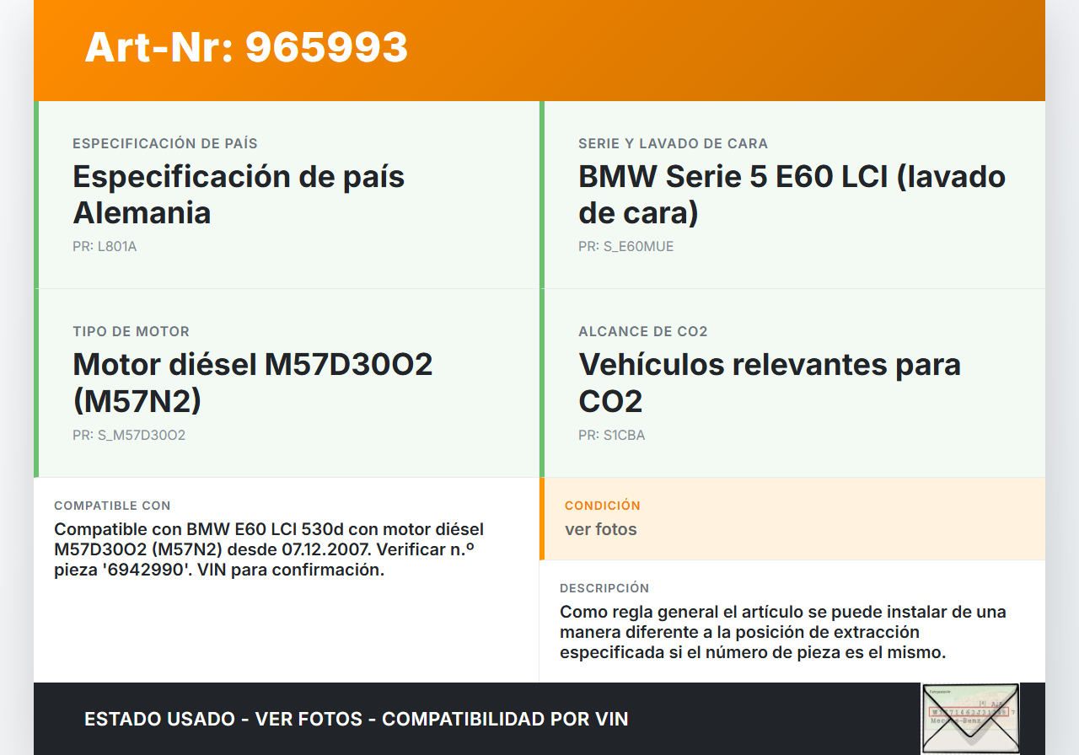Screen dimensions: 1079x755
Task: Click the PR: S_M57D30O2 code
Action: click(129, 436)
